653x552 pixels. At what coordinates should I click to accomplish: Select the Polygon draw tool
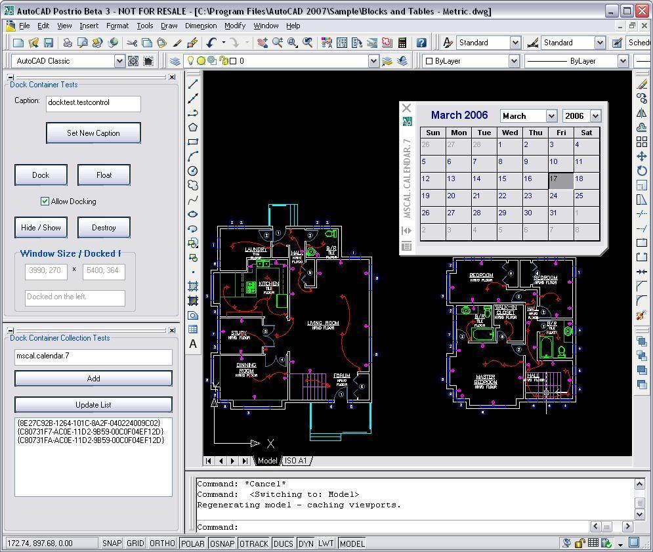193,127
